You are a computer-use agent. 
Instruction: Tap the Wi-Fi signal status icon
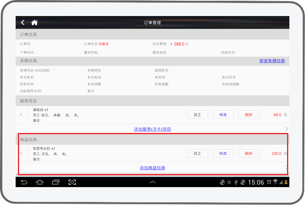[275, 182]
